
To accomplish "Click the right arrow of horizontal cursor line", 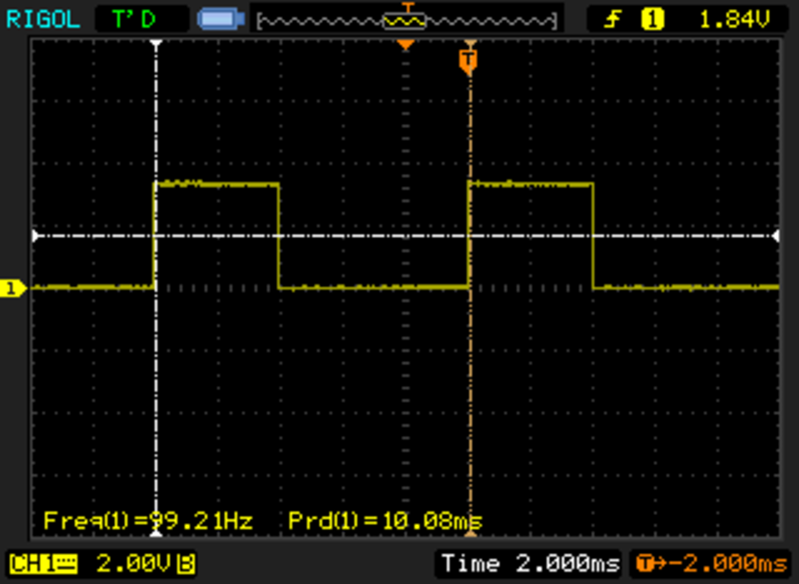I will tap(776, 236).
